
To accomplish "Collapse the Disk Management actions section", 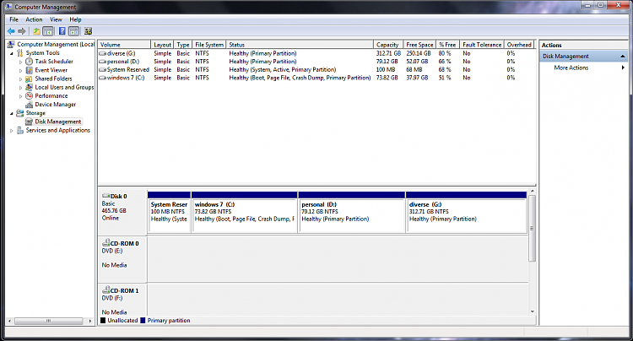I will 623,56.
